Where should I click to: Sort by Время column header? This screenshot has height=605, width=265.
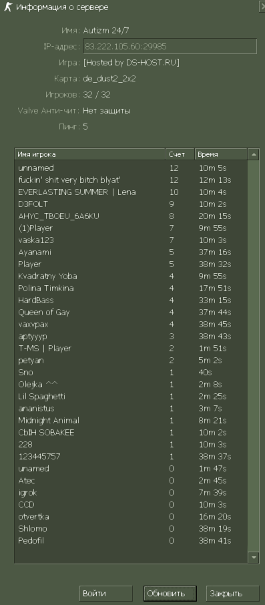coord(221,154)
